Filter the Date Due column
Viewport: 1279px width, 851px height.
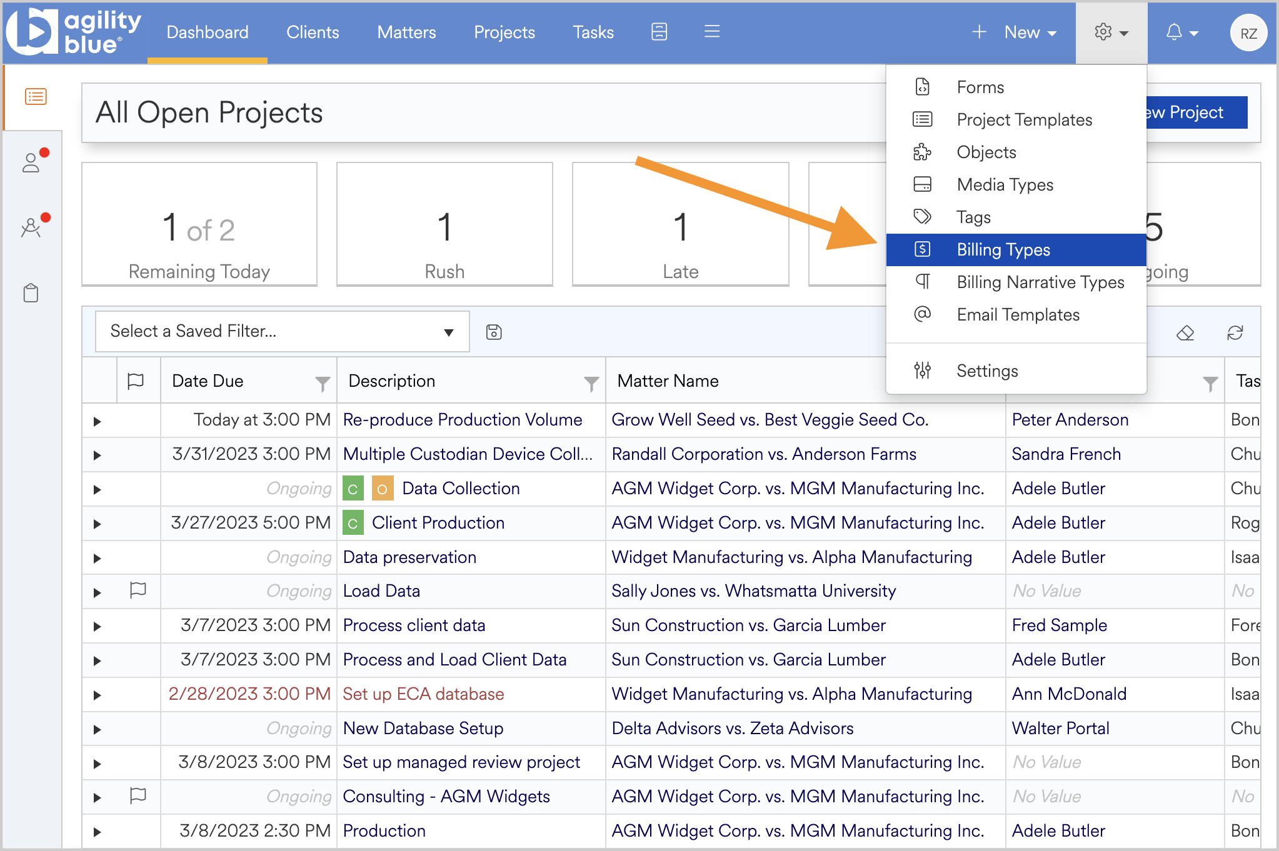pyautogui.click(x=323, y=383)
